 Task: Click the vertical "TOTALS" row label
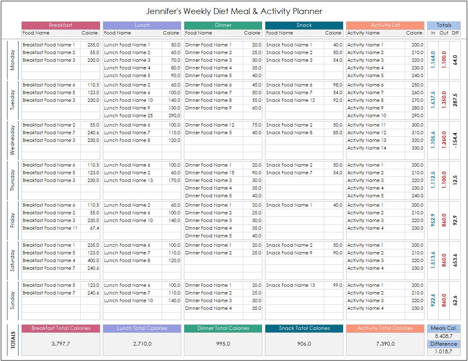point(12,340)
